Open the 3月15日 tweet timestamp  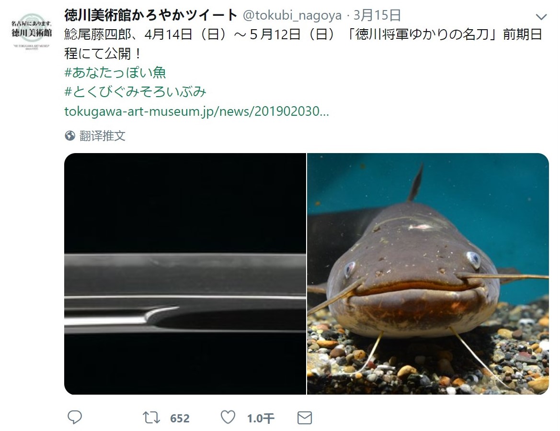tap(377, 15)
